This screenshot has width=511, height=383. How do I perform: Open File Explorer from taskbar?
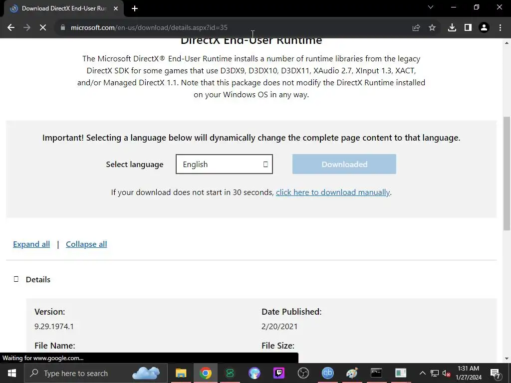click(x=181, y=373)
